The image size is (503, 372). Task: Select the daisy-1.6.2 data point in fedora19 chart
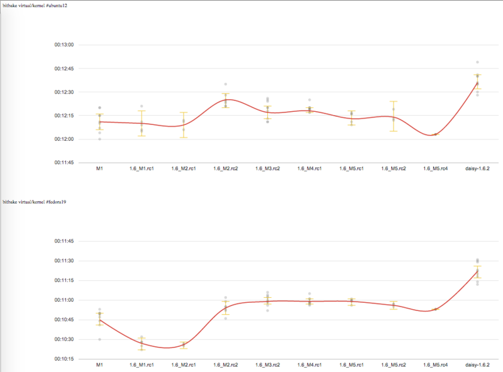(x=477, y=271)
